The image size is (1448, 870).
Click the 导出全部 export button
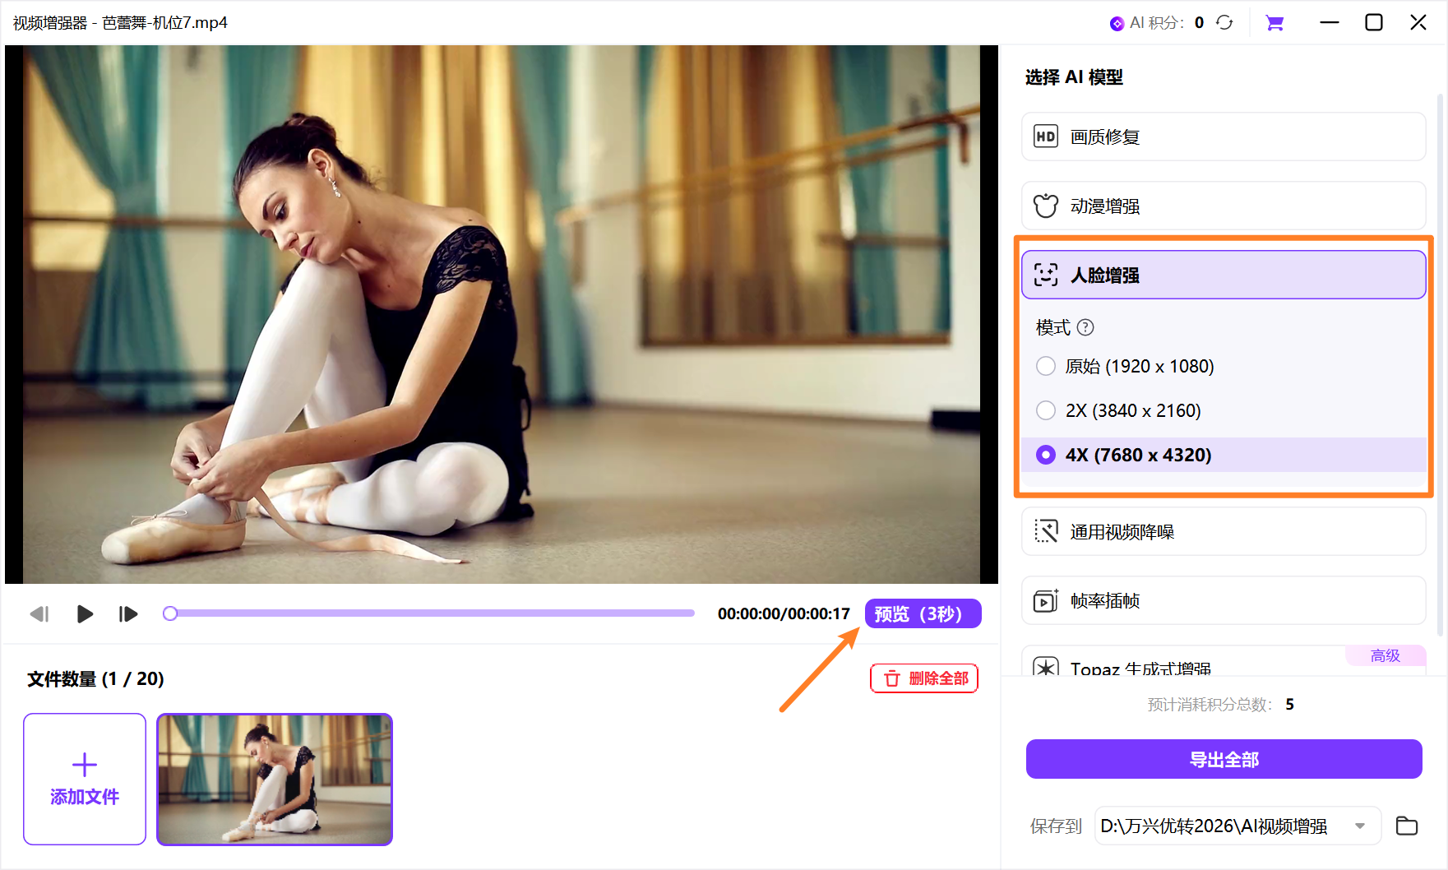pos(1224,759)
